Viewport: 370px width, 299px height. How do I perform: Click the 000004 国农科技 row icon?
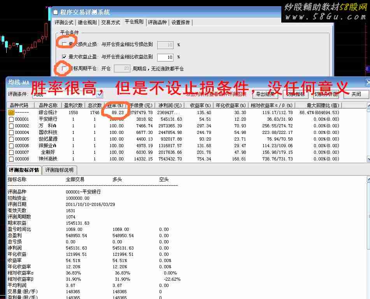click(11, 132)
